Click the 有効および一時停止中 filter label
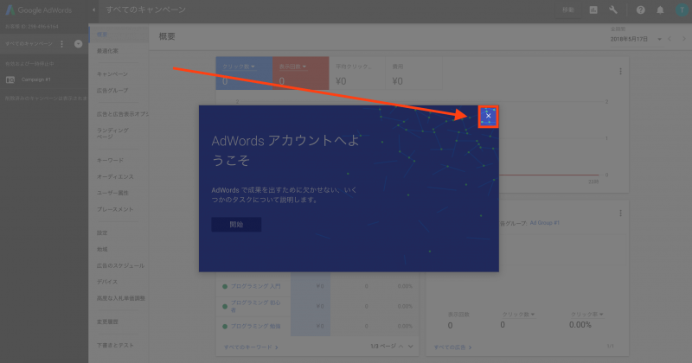The image size is (692, 363). click(x=29, y=64)
